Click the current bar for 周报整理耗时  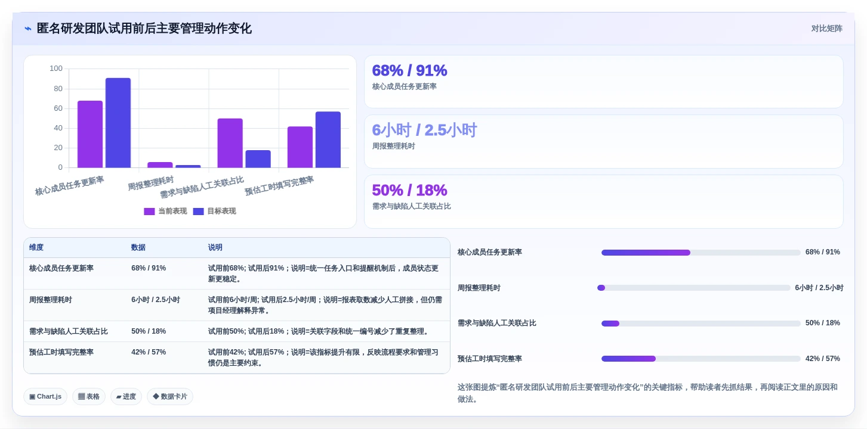point(160,164)
